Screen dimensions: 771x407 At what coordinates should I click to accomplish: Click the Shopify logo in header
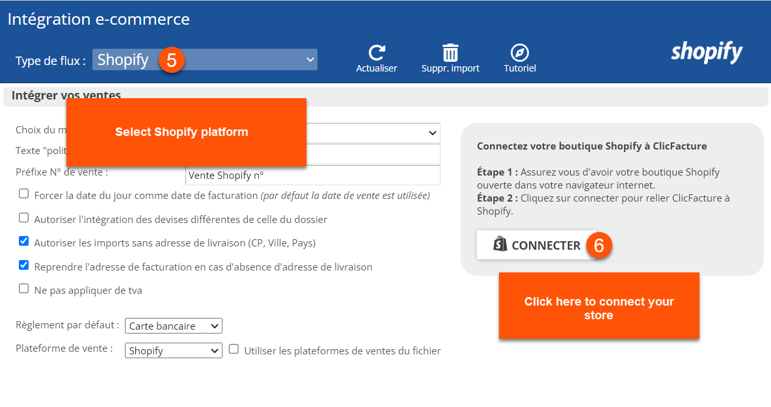pos(707,52)
